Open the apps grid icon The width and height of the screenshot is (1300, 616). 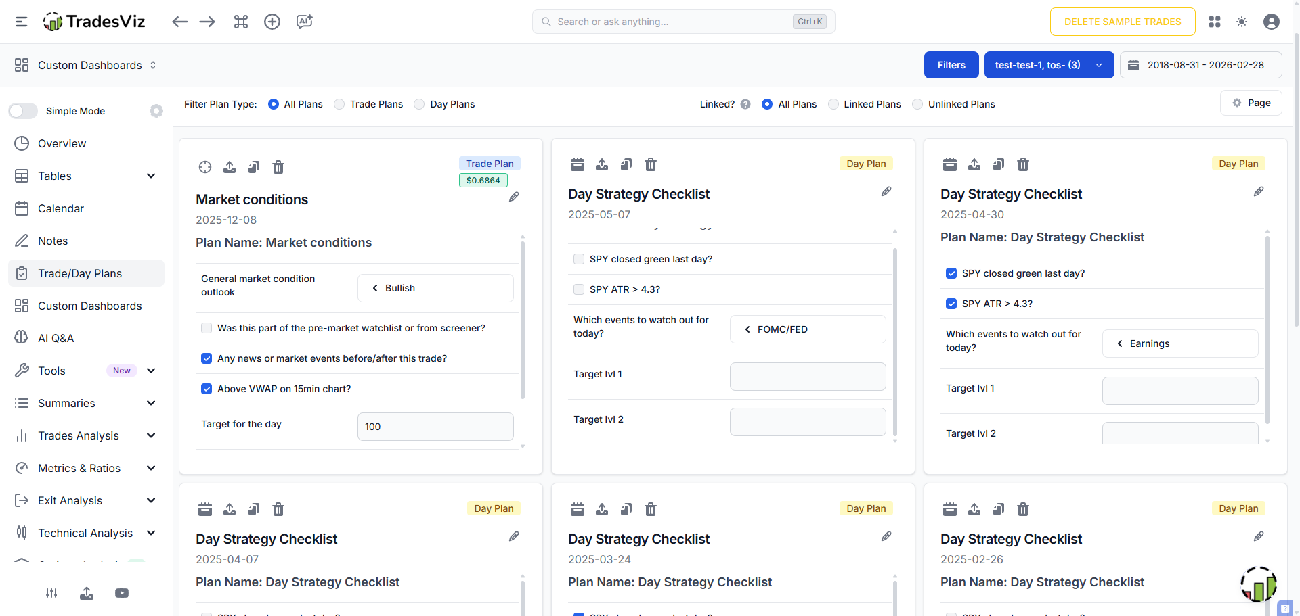(x=1215, y=22)
